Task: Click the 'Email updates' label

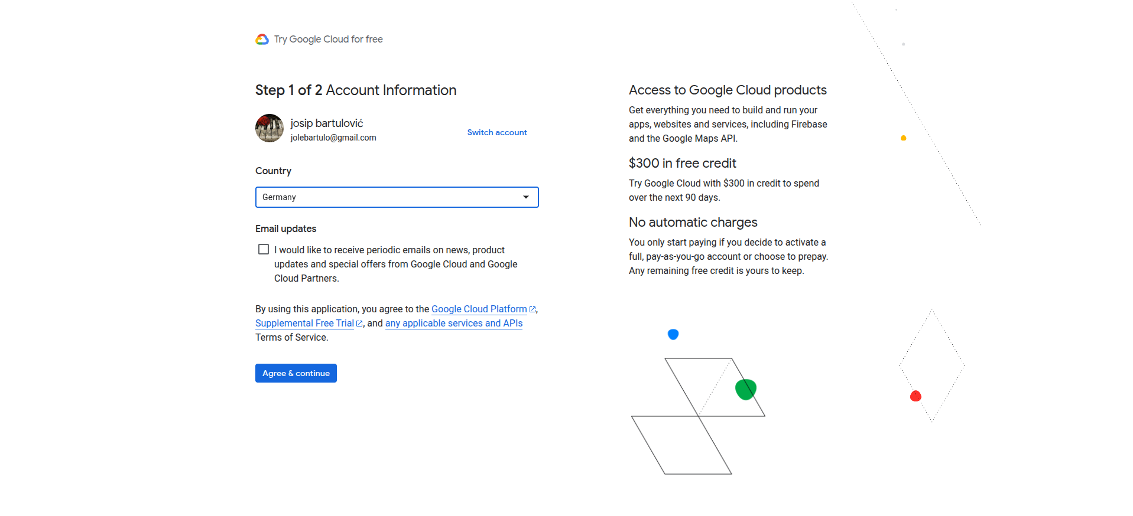Action: pyautogui.click(x=285, y=228)
